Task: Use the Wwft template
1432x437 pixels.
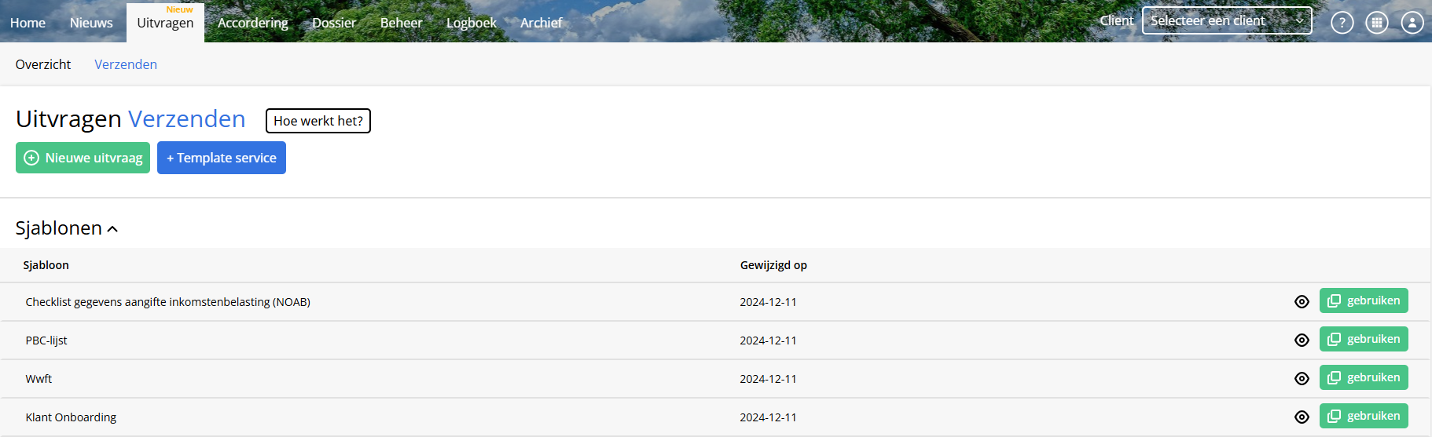Action: coord(1364,377)
